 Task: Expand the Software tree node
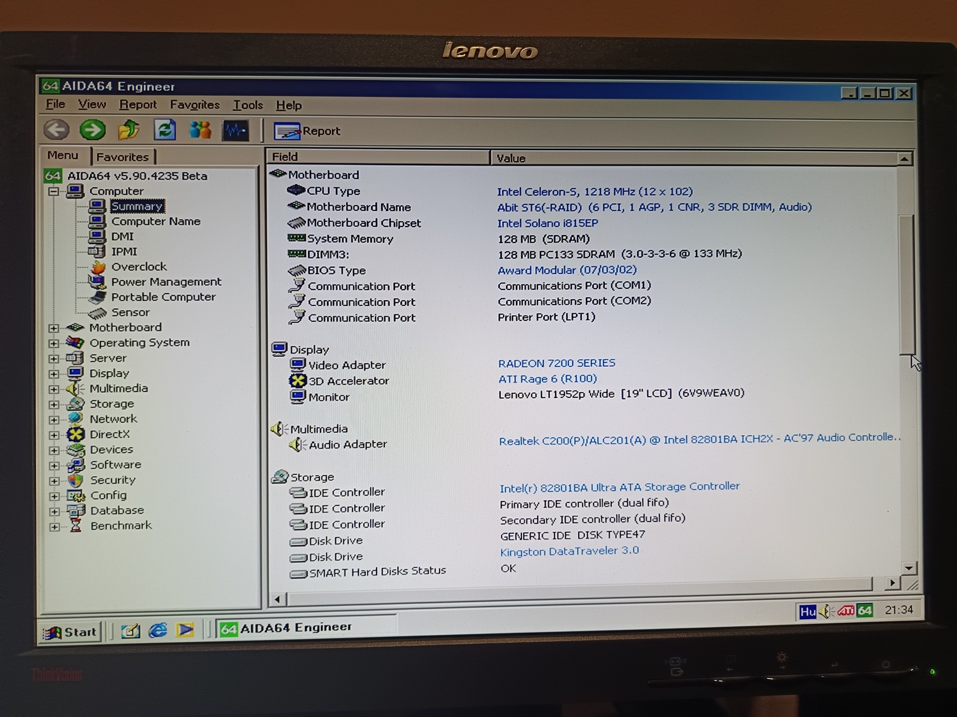coord(54,466)
